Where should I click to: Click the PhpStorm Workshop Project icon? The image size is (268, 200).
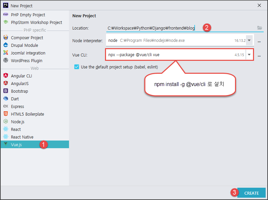[6, 22]
